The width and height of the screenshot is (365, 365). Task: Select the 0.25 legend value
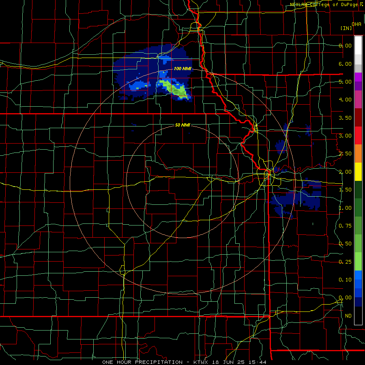[345, 262]
